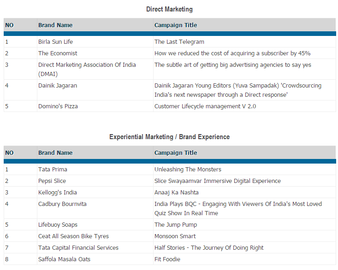Click The Last Telegram campaign title

(179, 42)
